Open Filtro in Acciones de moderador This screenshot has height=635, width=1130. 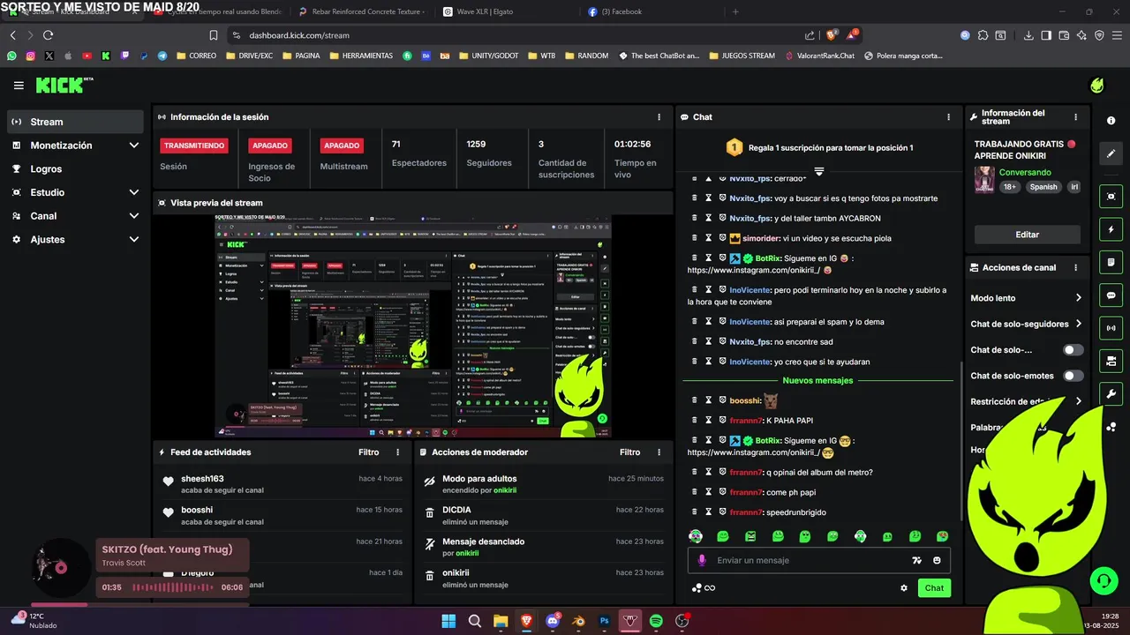pyautogui.click(x=629, y=452)
